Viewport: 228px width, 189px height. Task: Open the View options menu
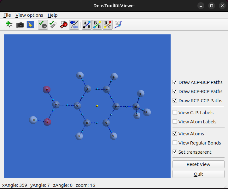29,15
